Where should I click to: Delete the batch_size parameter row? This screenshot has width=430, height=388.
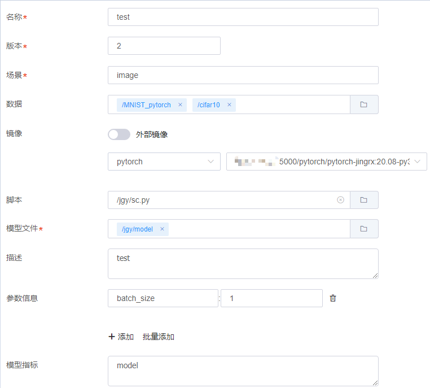pyautogui.click(x=333, y=298)
